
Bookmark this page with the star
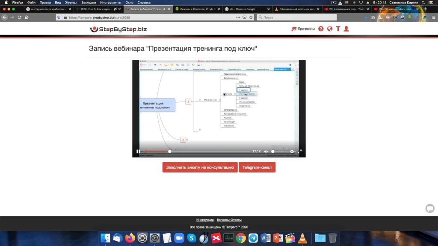[x=251, y=17]
